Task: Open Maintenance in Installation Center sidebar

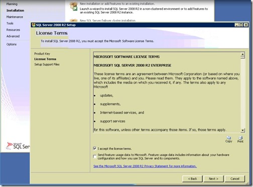Action: click(15, 17)
